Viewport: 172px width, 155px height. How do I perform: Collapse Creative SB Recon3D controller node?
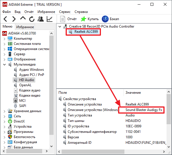pos(60,26)
